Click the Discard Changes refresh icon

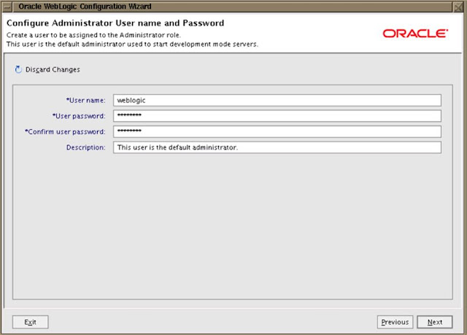point(18,69)
